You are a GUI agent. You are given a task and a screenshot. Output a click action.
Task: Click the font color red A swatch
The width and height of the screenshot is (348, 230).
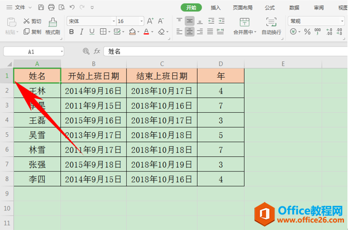(146, 32)
